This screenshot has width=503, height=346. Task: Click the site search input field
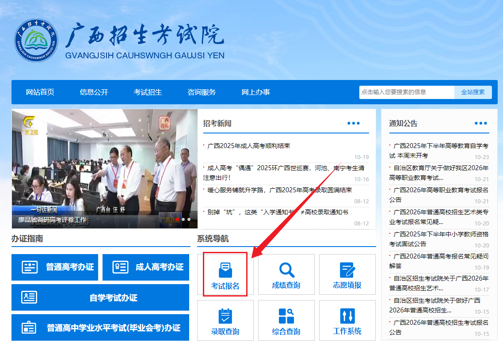click(x=406, y=92)
